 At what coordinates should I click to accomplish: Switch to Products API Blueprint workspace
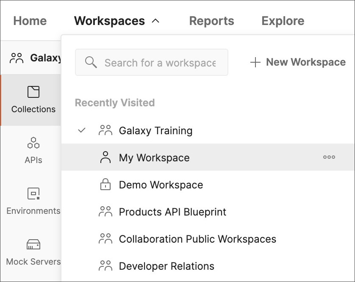tap(172, 212)
